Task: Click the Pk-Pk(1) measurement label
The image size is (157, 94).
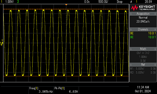Action: [60, 88]
